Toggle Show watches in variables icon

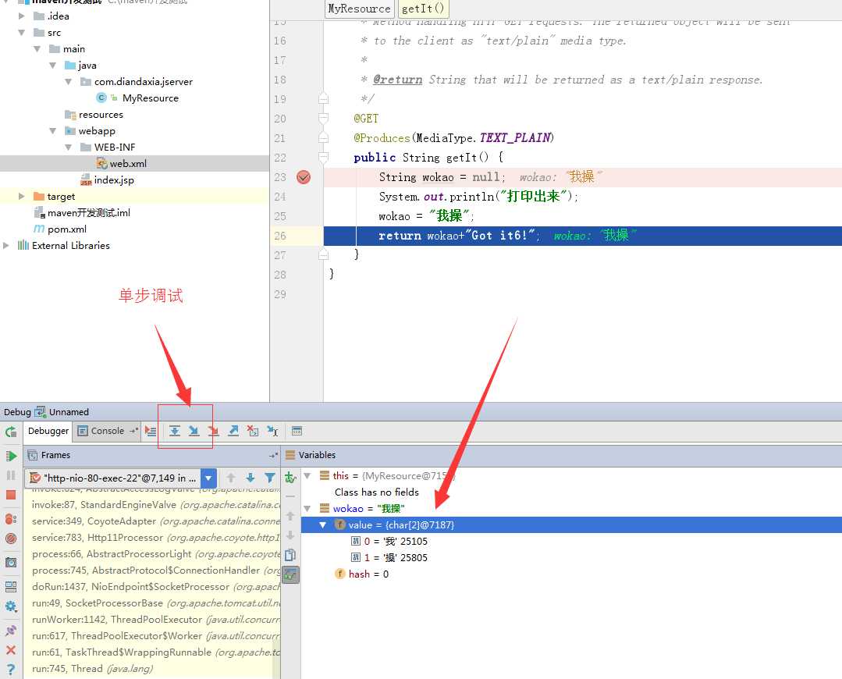point(290,574)
